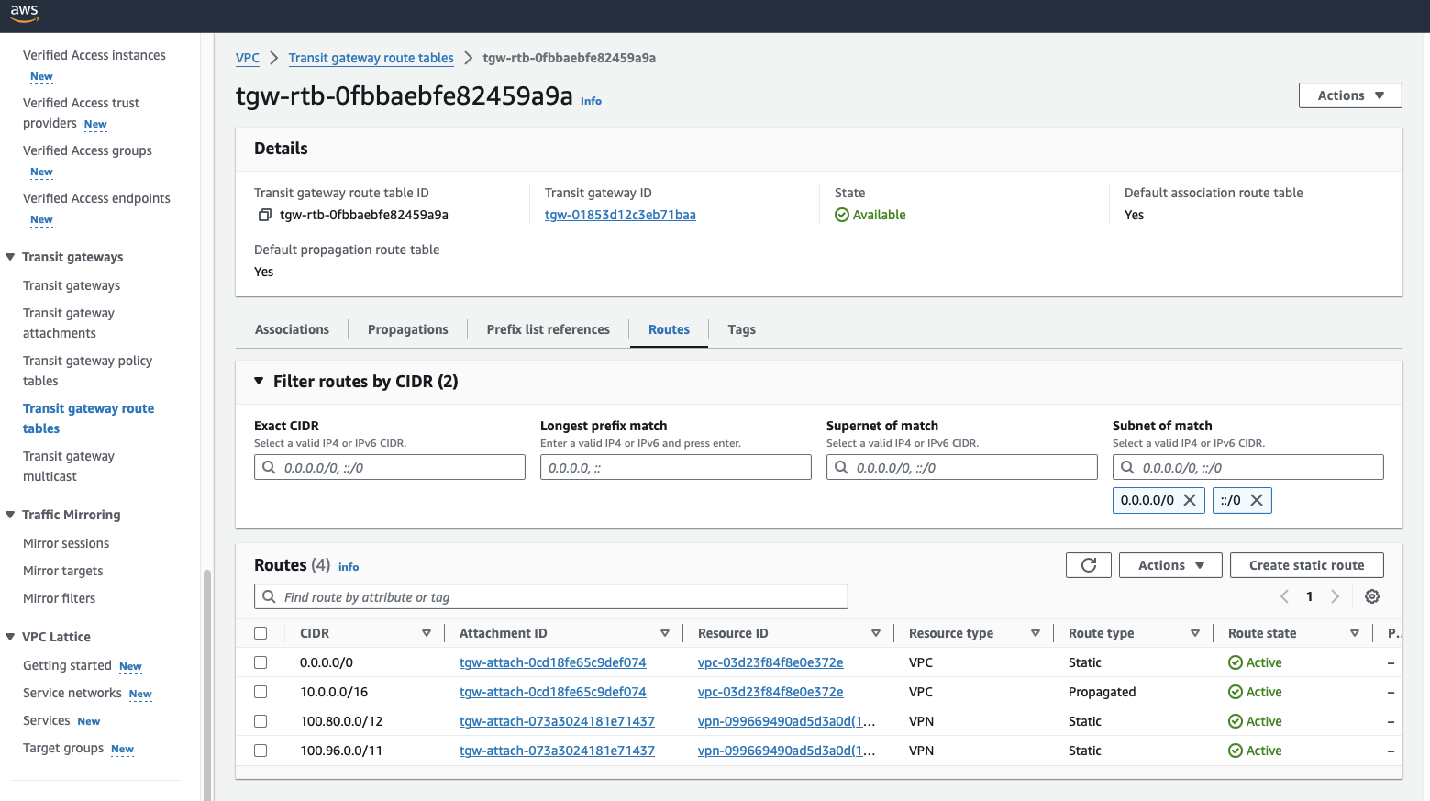Remove the ::/0 subnet filter chip
The height and width of the screenshot is (801, 1430).
click(1256, 500)
